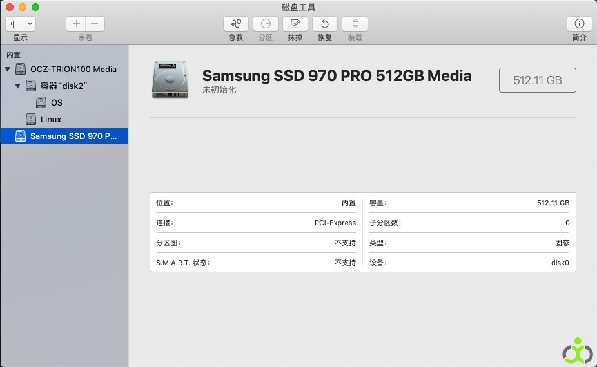
Task: Click the Samsung SSD sidebar drive icon
Action: coord(21,136)
